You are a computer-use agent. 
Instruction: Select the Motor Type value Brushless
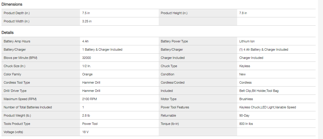(x=246, y=99)
